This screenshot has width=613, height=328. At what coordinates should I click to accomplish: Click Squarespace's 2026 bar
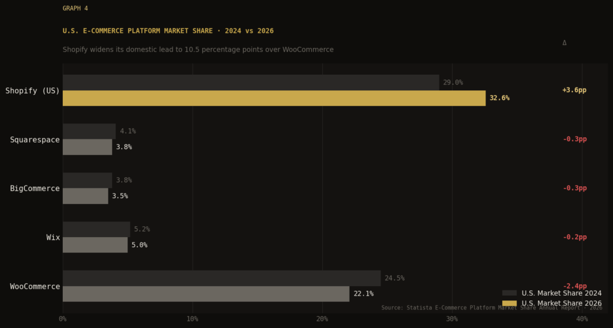point(87,147)
